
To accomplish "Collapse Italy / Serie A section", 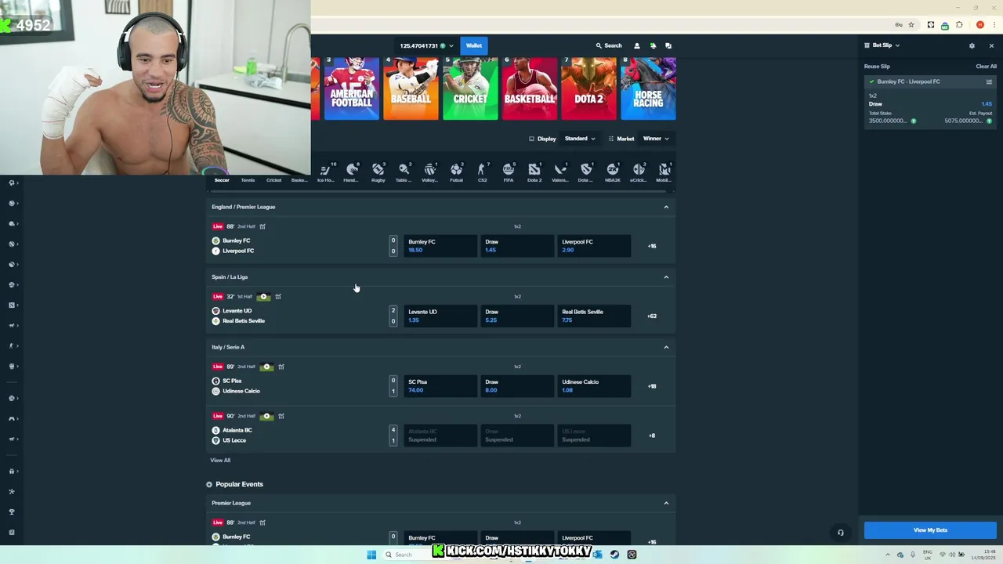I will tap(666, 347).
